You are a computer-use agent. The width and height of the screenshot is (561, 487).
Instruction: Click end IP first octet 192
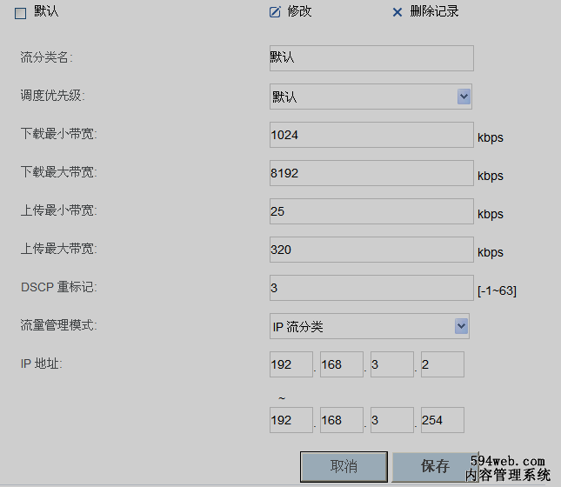(x=291, y=420)
